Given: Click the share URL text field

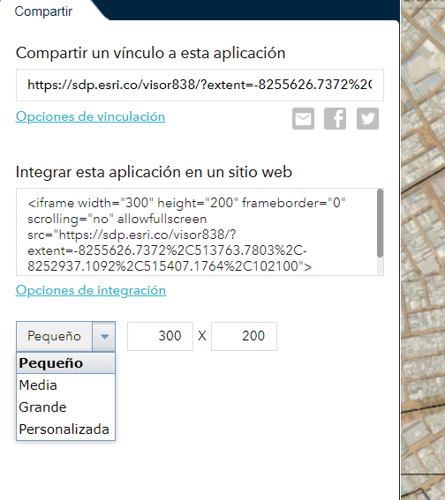Looking at the screenshot, I should coord(200,86).
